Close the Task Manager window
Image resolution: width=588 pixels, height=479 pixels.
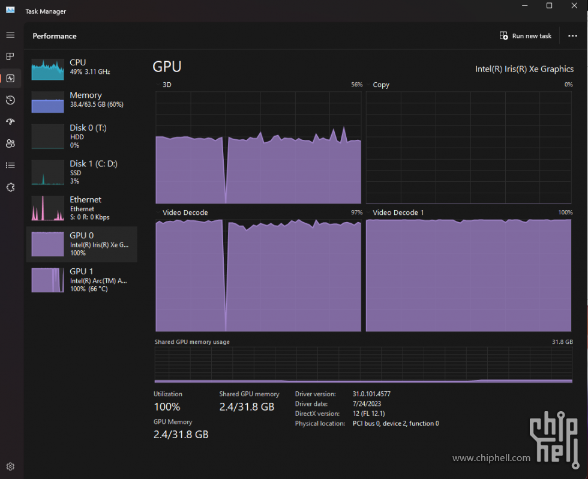coord(574,5)
